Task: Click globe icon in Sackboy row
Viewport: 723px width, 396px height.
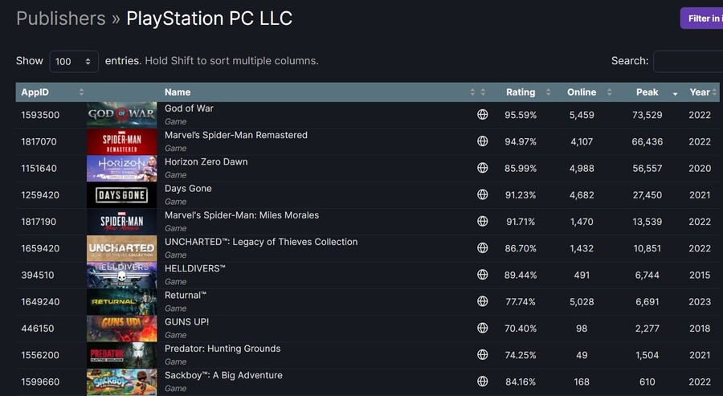Action: (x=483, y=382)
